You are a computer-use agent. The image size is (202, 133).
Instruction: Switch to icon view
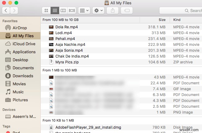[x=46, y=10]
